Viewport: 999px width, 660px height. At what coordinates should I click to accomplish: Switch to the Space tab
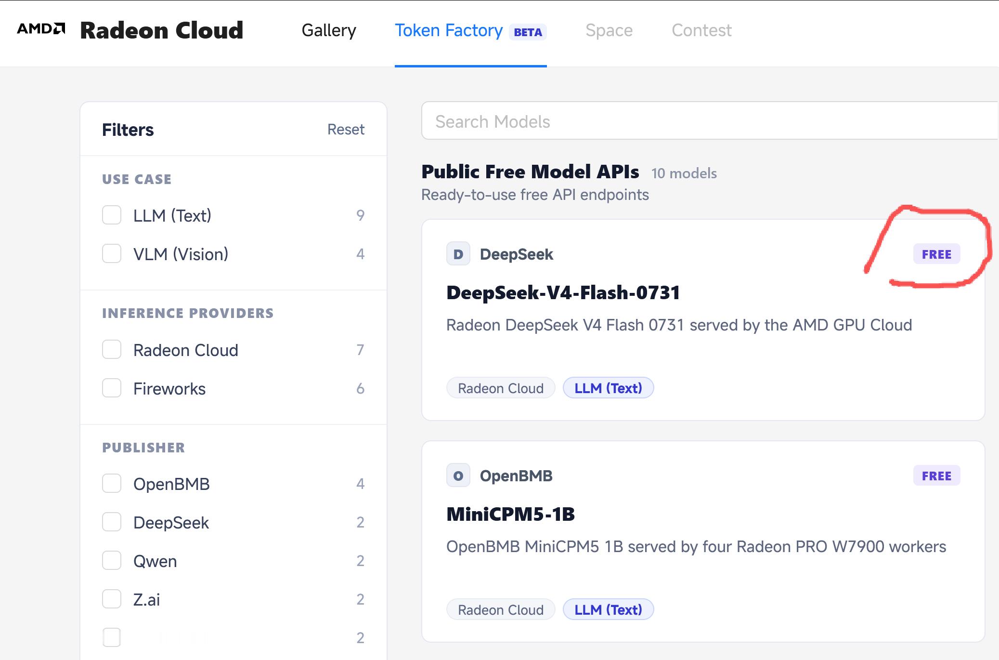click(x=609, y=30)
